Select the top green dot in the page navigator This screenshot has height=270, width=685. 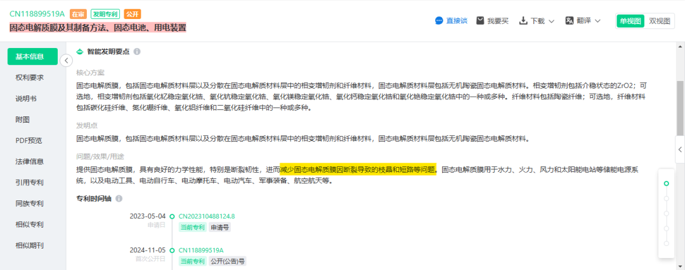[x=666, y=183]
